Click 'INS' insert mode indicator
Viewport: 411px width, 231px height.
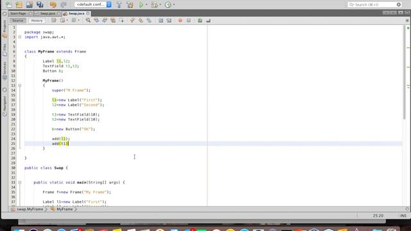tap(403, 216)
